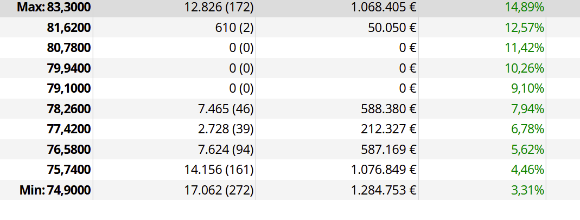
Task: Click the 81,6200 price level
Action: tap(69, 28)
